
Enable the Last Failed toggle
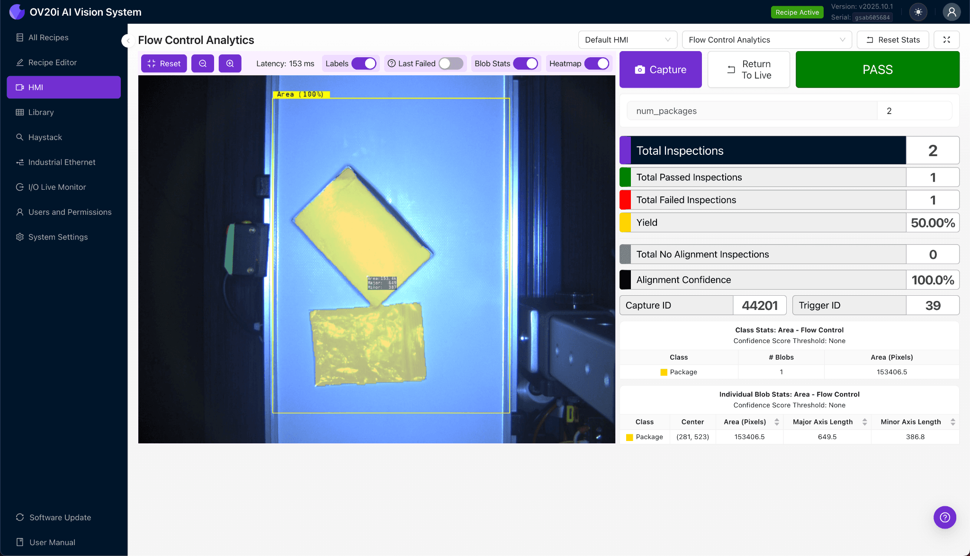tap(451, 63)
